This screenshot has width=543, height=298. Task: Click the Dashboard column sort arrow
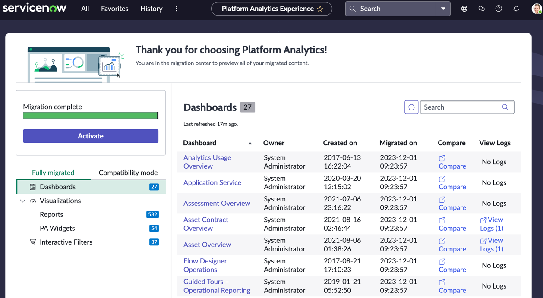click(x=250, y=143)
